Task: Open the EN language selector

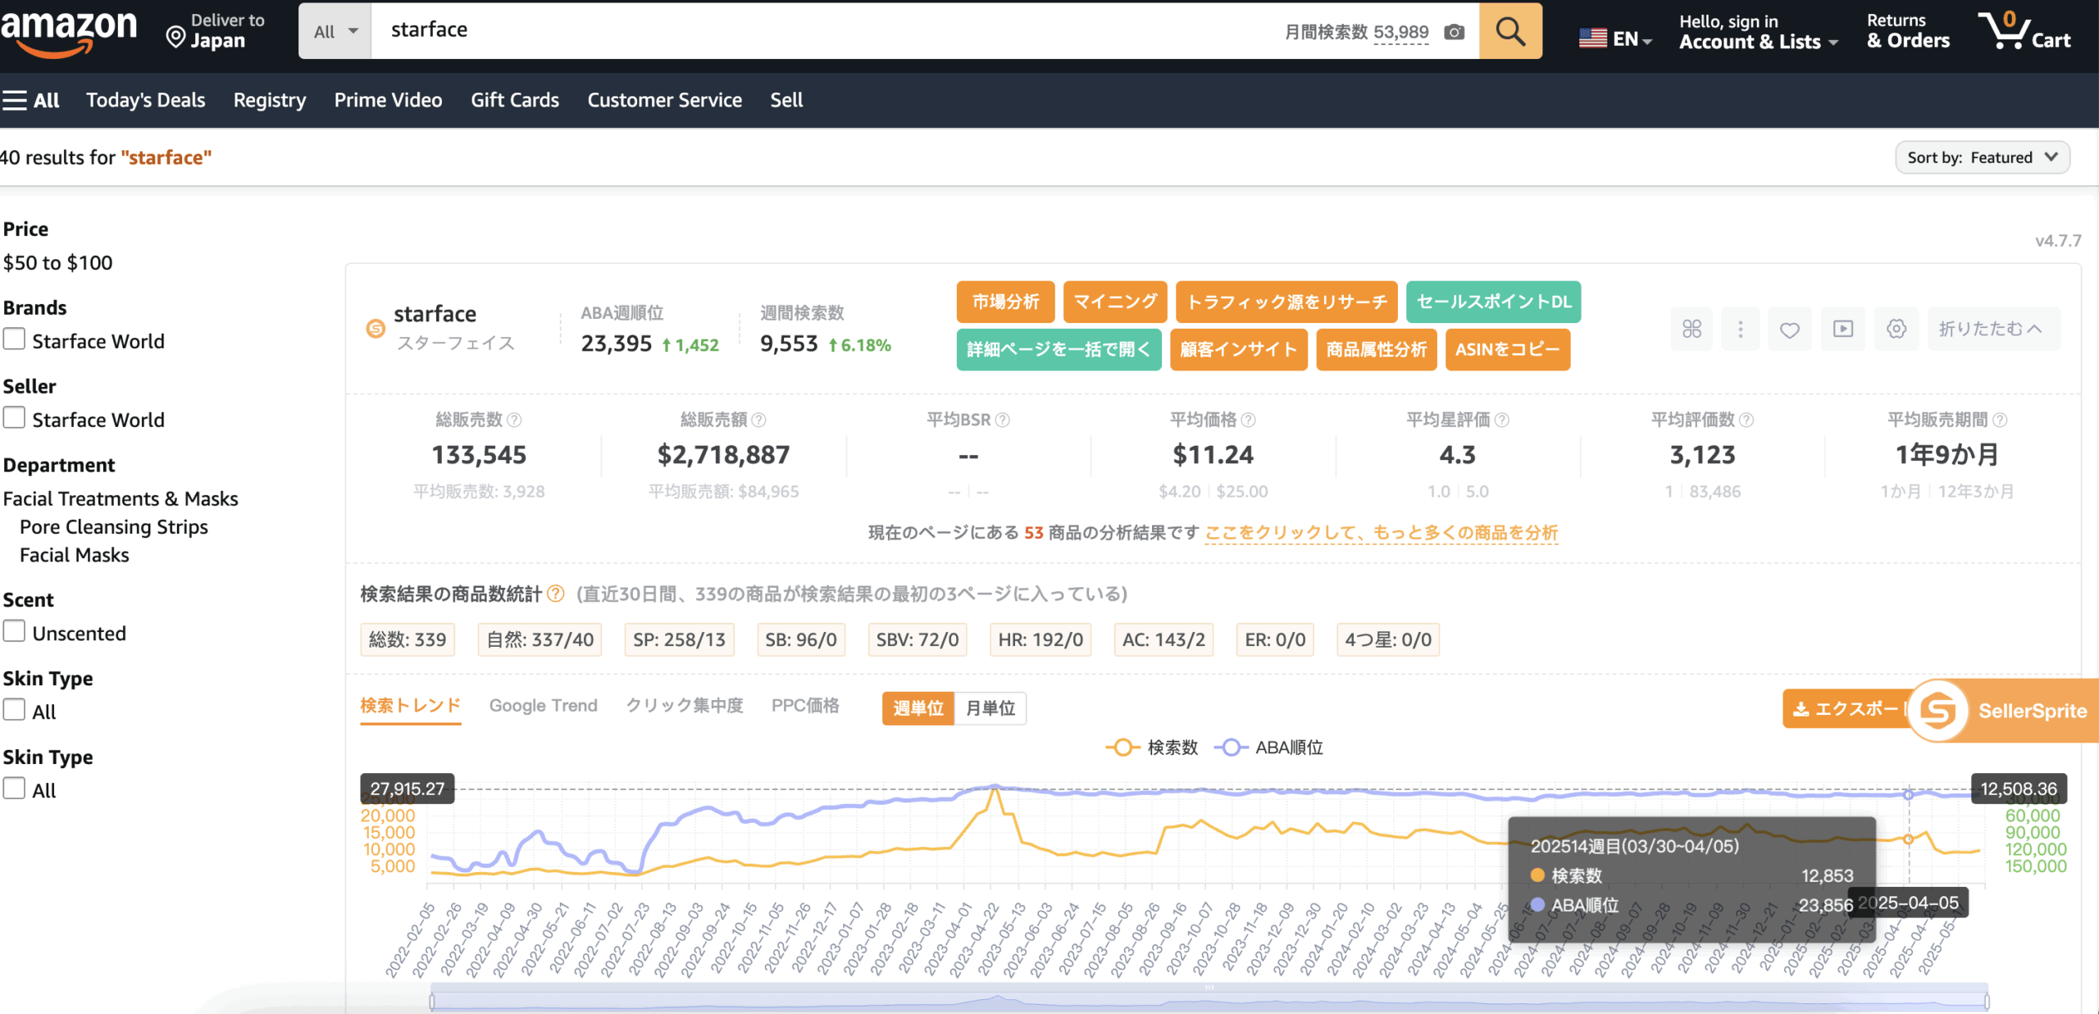Action: tap(1615, 38)
